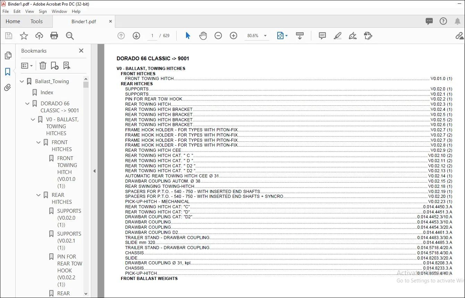Open the help question mark icon

tap(443, 21)
